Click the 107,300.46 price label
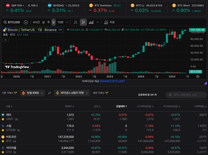The width and height of the screenshot is (208, 155). 197,30
